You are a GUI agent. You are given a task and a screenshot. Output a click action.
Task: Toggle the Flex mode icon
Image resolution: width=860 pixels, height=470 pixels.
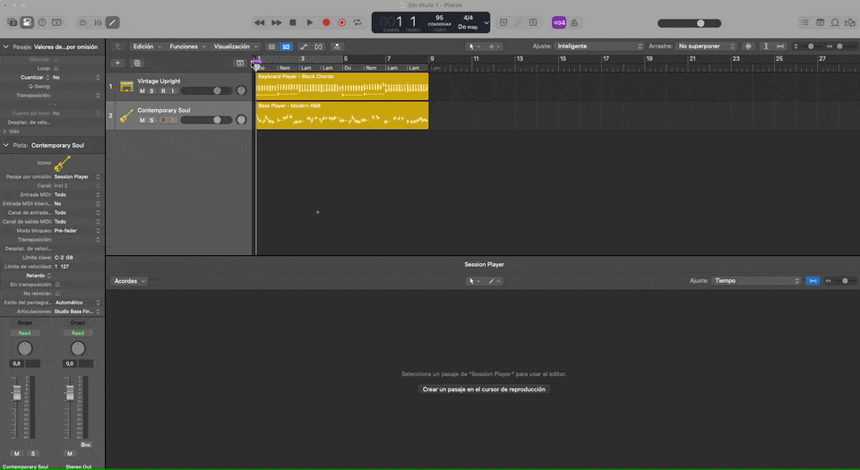tap(319, 47)
